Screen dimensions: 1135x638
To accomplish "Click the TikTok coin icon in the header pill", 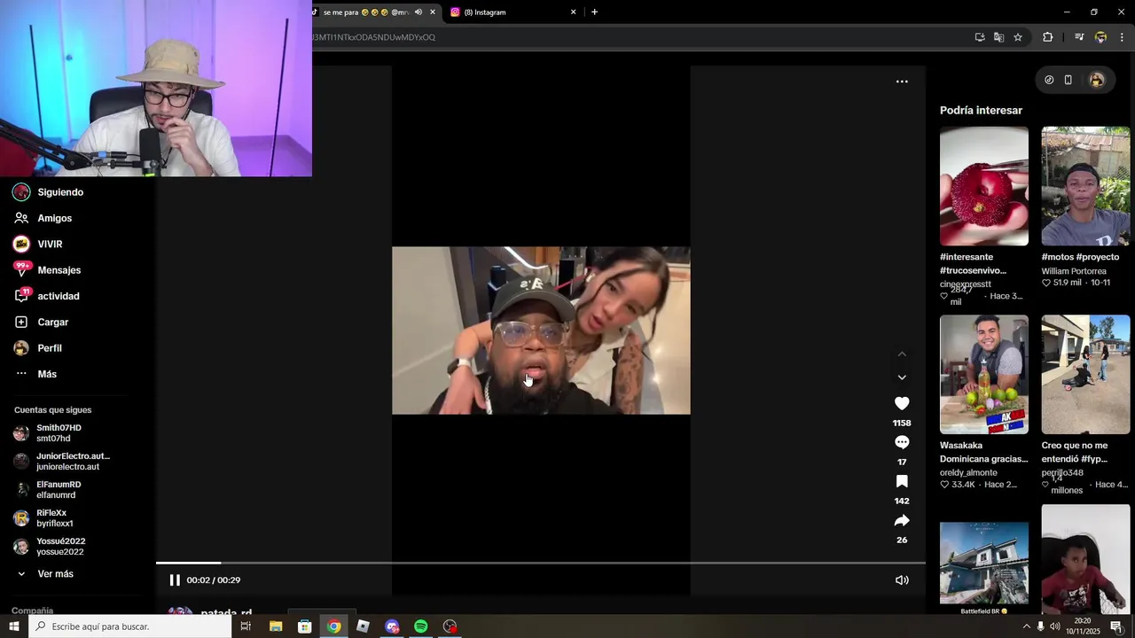I will coord(1049,80).
